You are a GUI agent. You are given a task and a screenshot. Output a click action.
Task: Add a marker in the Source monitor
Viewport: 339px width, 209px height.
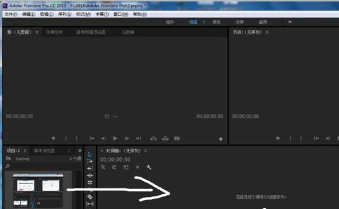point(53,138)
